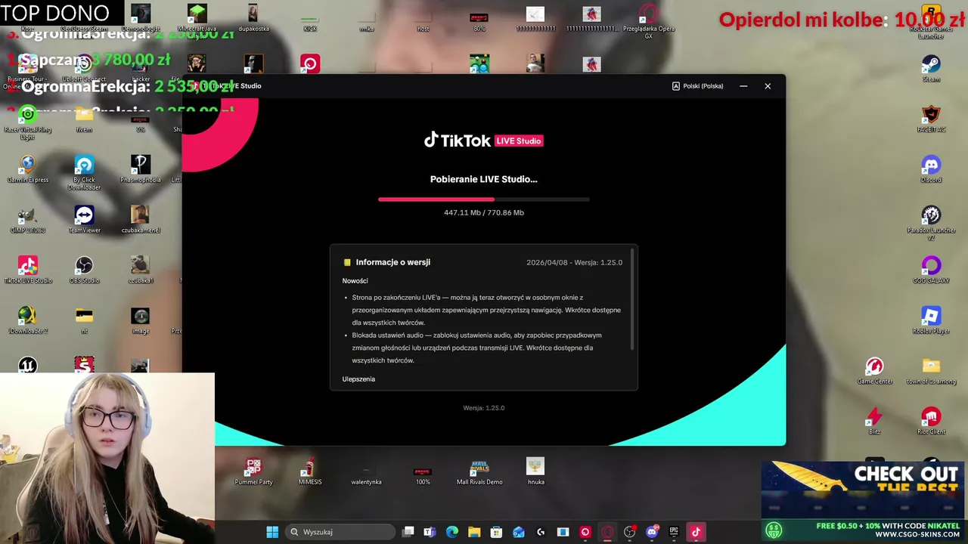Select Pummel Party desktop shortcut
The image size is (968, 544).
(x=253, y=471)
